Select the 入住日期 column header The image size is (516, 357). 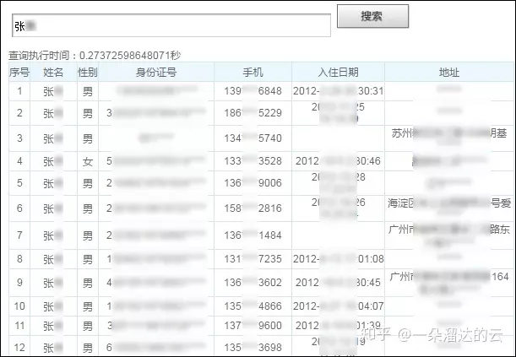[x=338, y=72]
